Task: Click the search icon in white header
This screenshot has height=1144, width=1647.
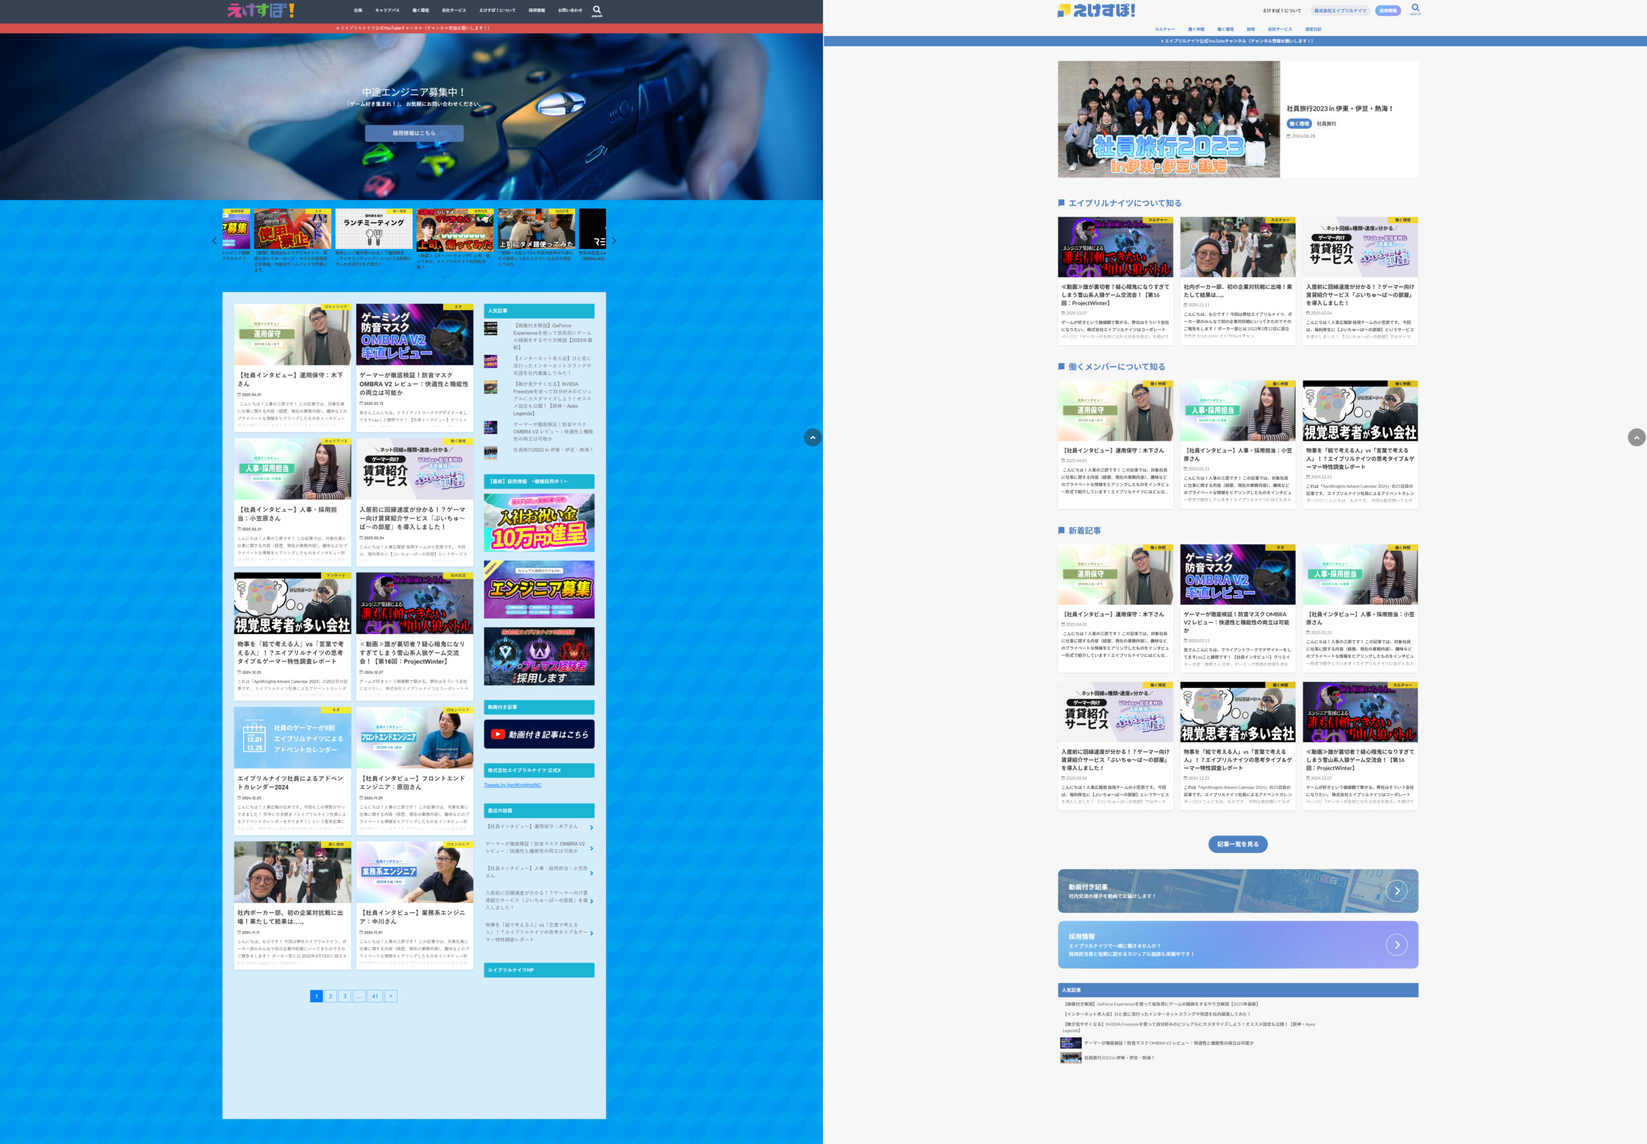Action: [x=1415, y=8]
